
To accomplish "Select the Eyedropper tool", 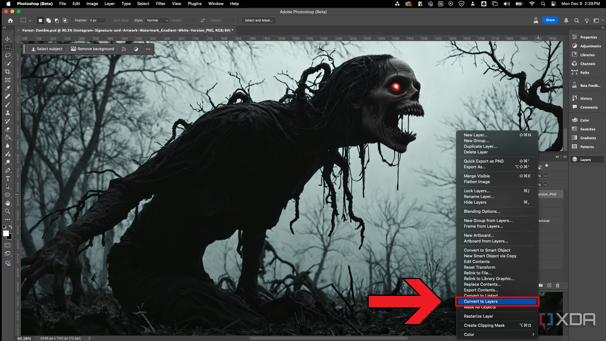I will click(8, 88).
